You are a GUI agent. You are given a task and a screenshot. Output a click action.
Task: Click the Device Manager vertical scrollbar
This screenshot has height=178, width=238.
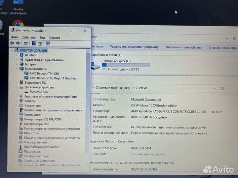(88, 103)
